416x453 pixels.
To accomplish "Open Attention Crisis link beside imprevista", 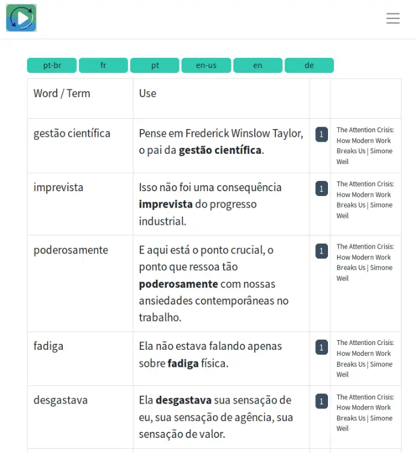I will [365, 200].
